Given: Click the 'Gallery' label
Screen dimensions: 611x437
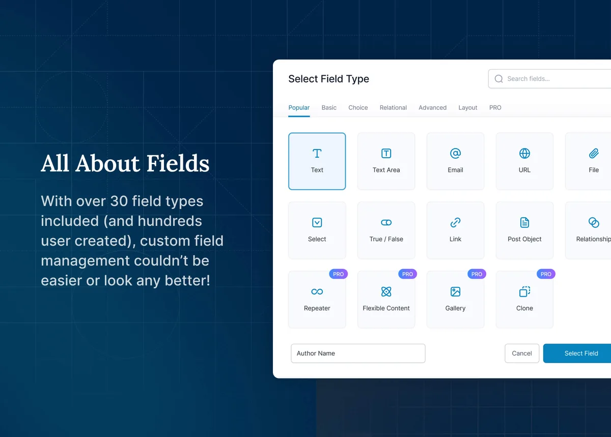Looking at the screenshot, I should 455,308.
